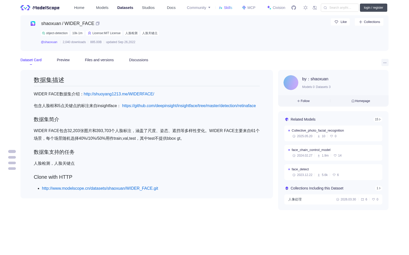This screenshot has height=255, width=409.
Task: Click the 2,040 downloads text
Action: (74, 42)
